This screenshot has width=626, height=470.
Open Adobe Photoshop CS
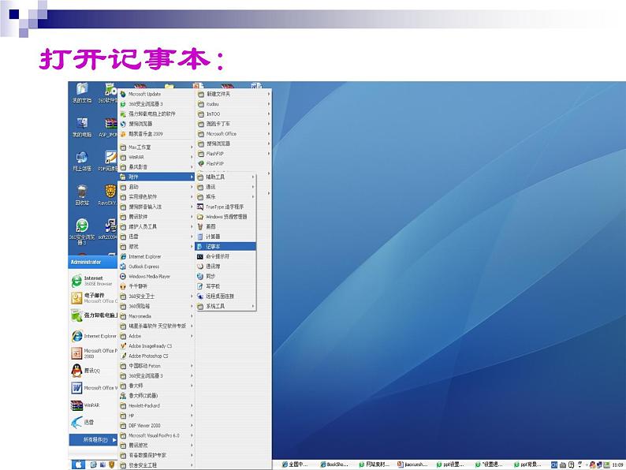point(156,356)
